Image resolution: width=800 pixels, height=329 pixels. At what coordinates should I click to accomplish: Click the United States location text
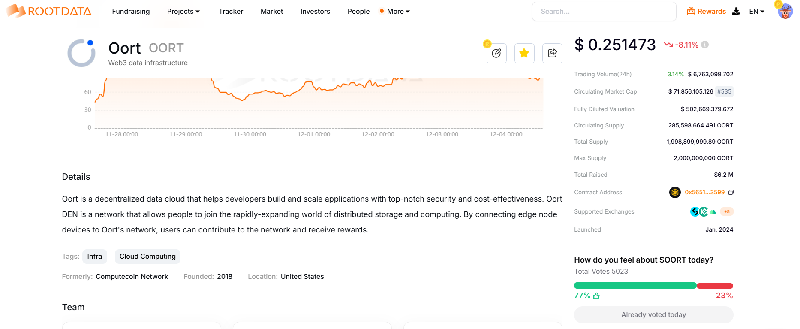pyautogui.click(x=302, y=277)
